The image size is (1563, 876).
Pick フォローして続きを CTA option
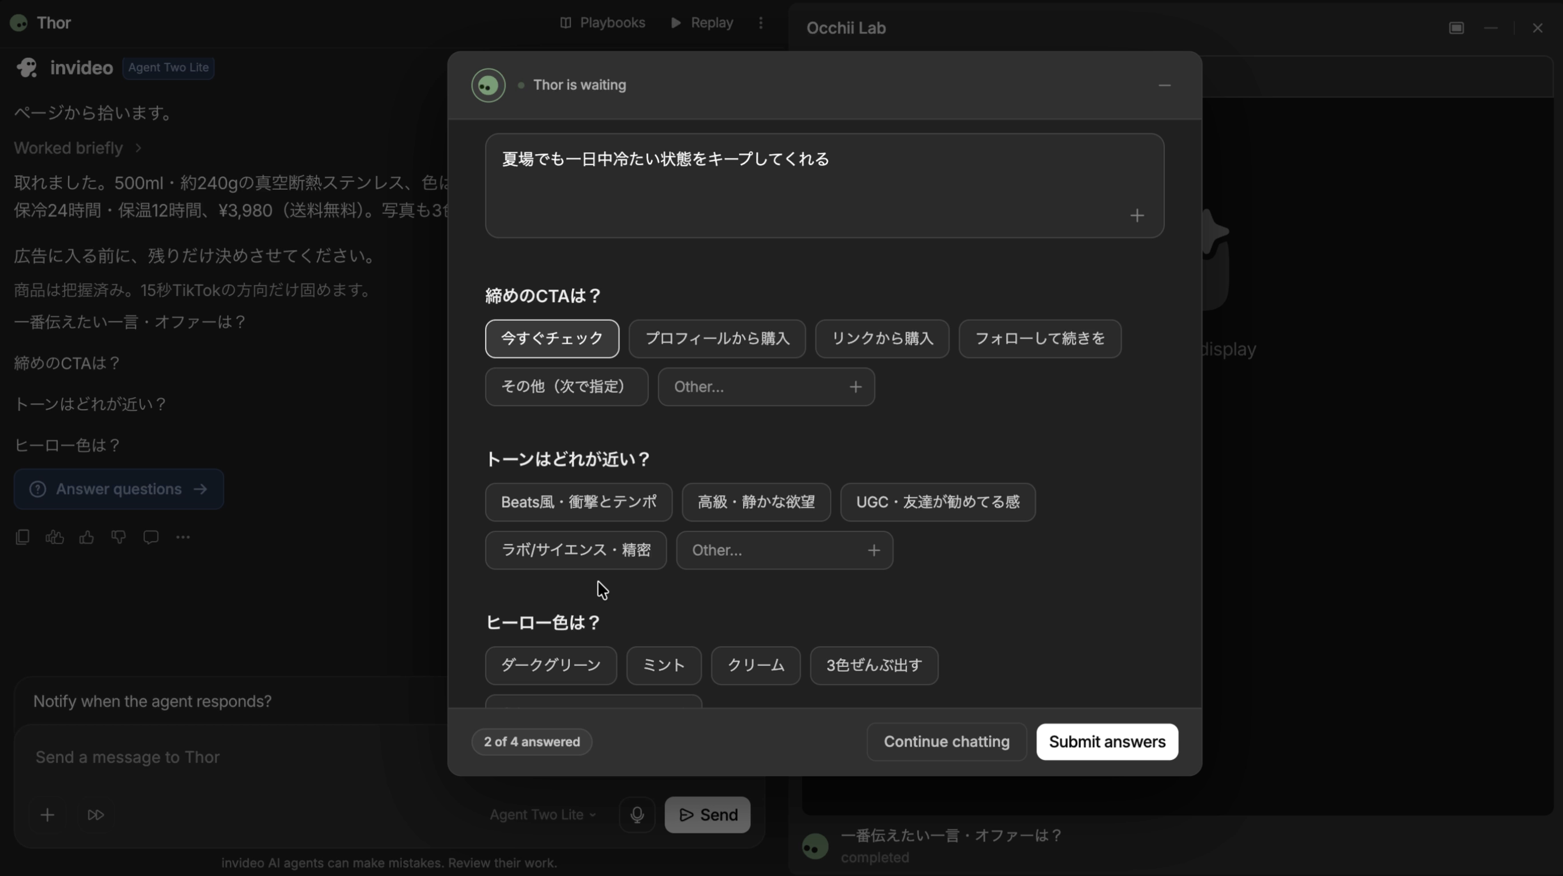coord(1040,339)
